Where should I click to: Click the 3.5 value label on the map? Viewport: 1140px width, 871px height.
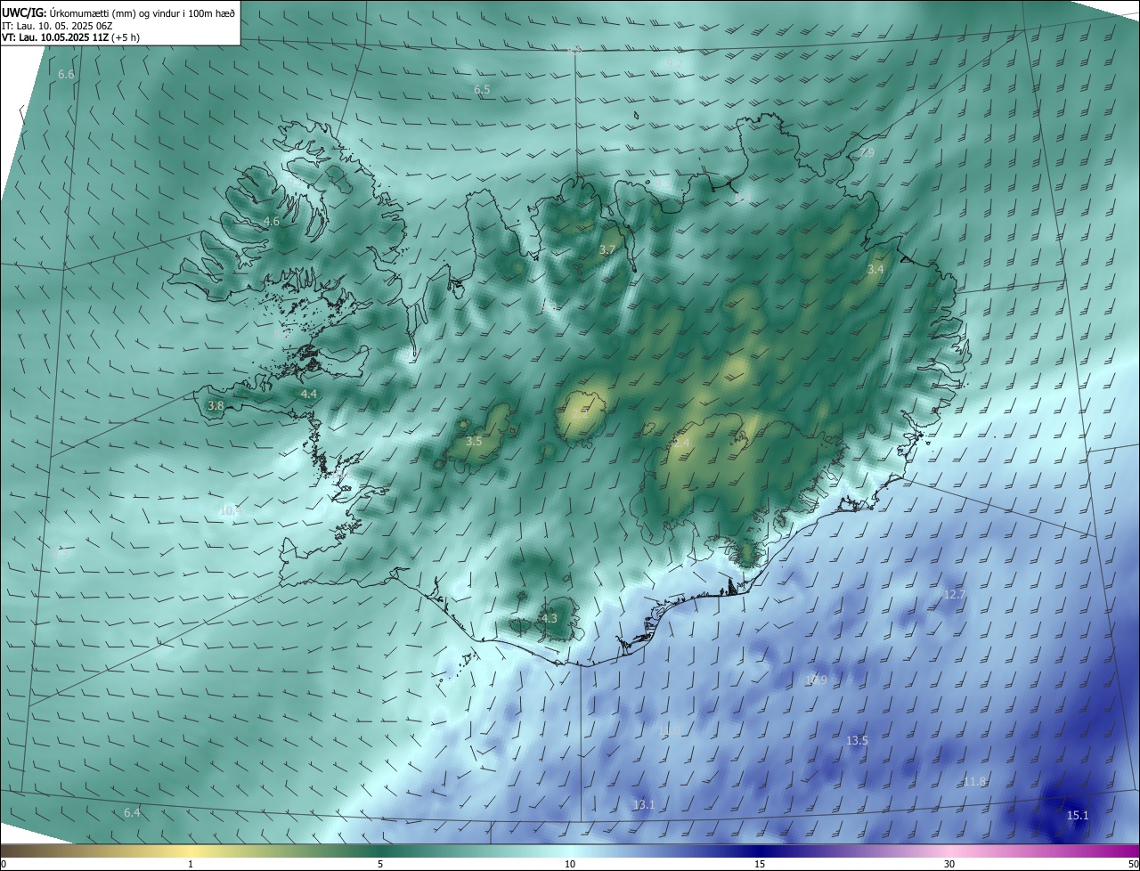point(474,442)
